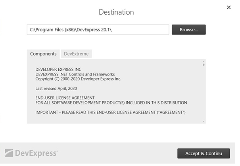
Task: Click the license scroll down arrow
Action: tap(204, 121)
